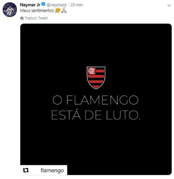Select the Traducir Tweet link
The height and width of the screenshot is (179, 174).
click(36, 18)
